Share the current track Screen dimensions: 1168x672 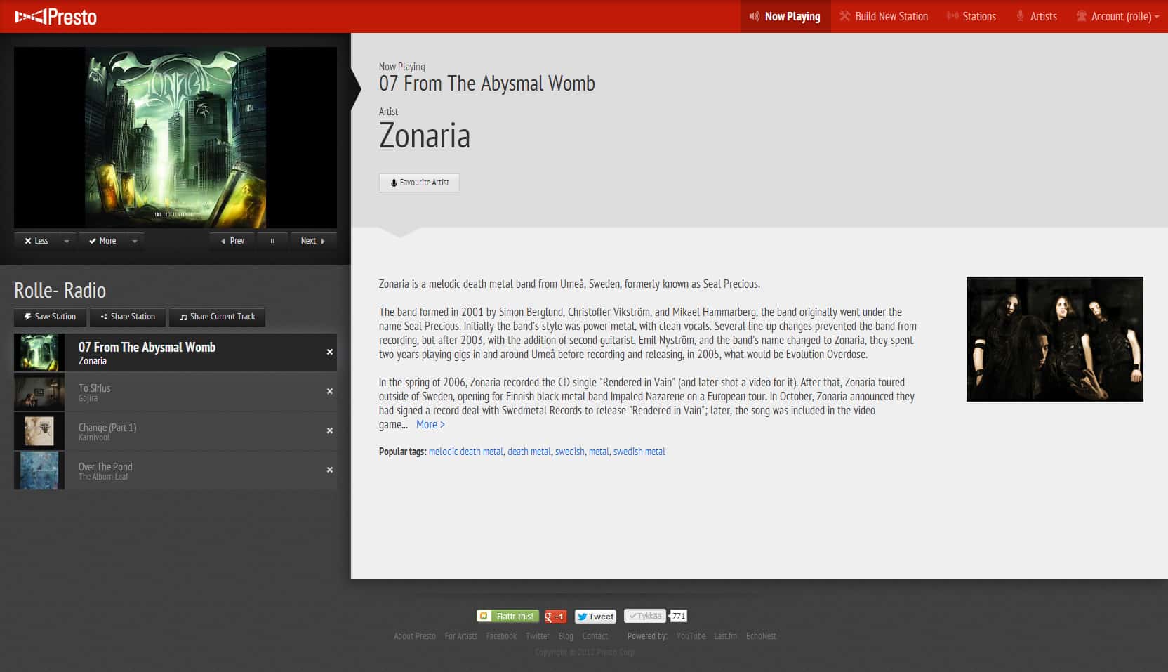coord(217,317)
